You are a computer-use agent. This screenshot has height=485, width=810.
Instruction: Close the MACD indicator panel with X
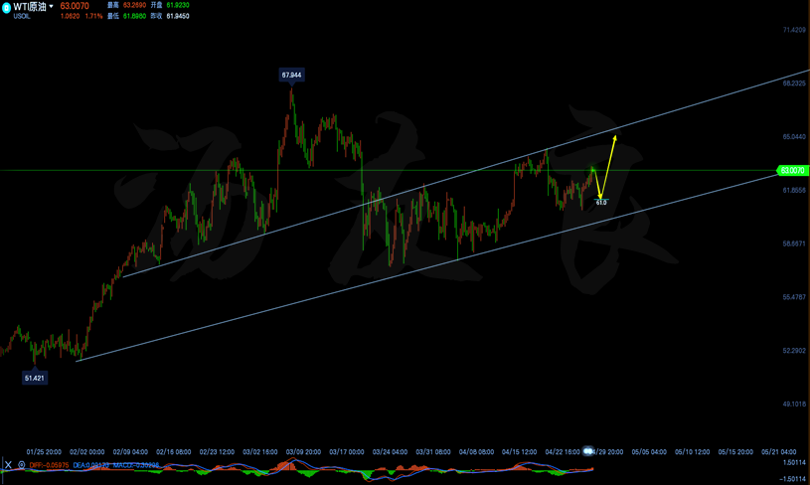[x=8, y=465]
